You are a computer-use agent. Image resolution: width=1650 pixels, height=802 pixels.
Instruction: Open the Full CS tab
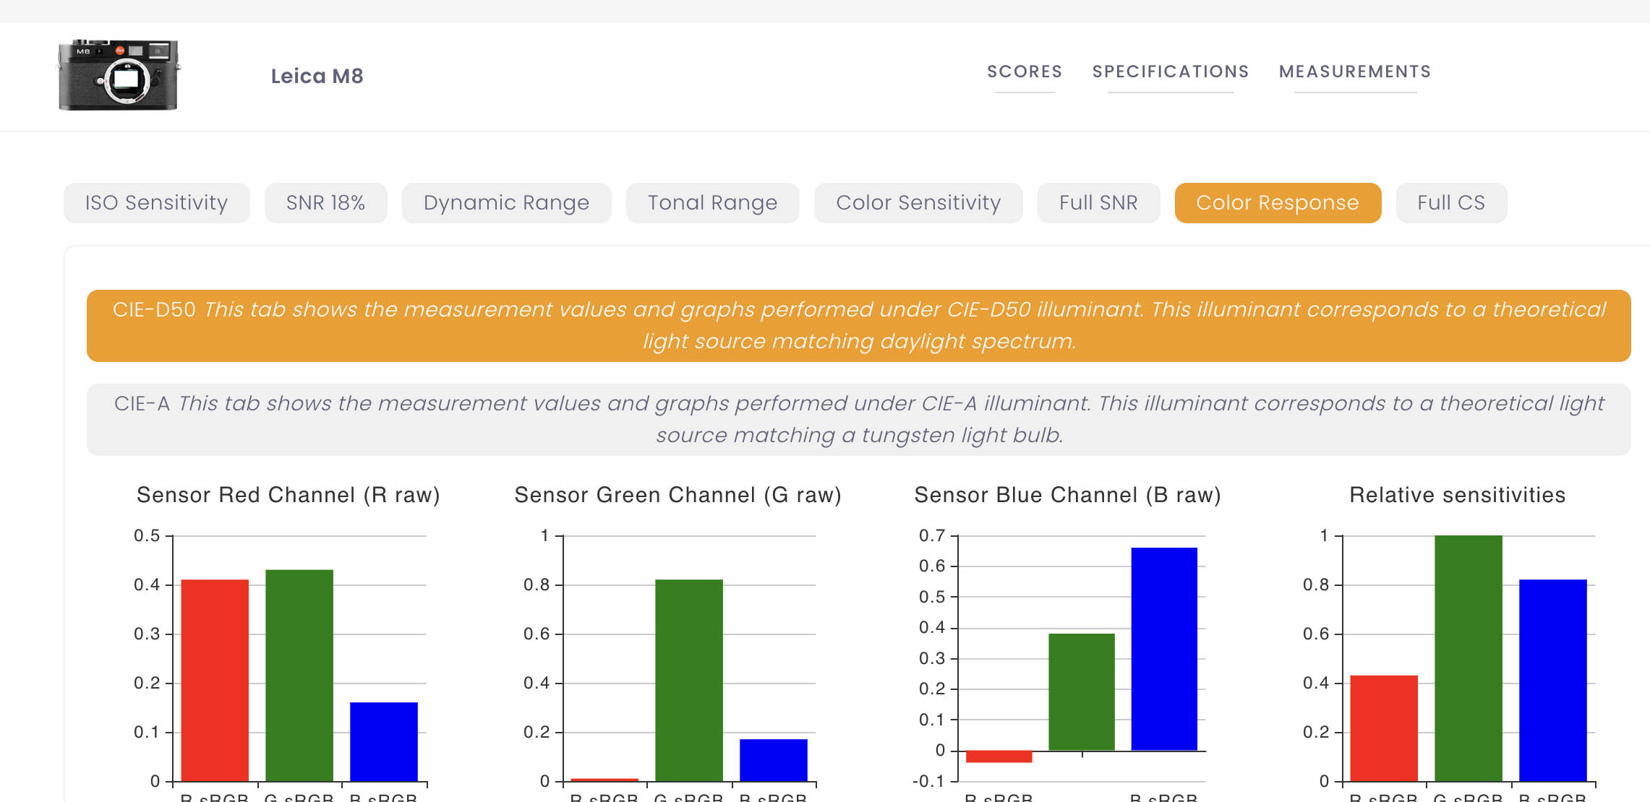coord(1451,203)
